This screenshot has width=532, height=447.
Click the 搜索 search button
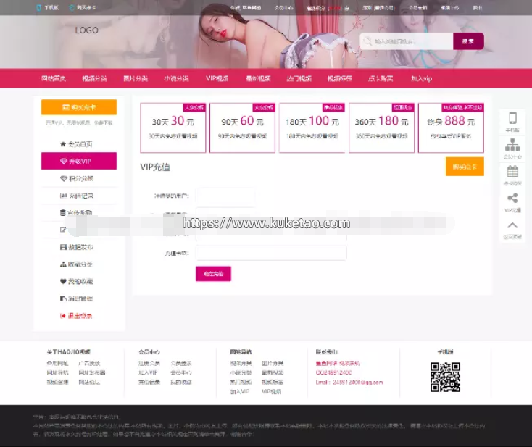(468, 41)
